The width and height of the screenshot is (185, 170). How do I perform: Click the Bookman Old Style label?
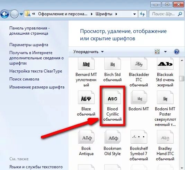(x=113, y=151)
